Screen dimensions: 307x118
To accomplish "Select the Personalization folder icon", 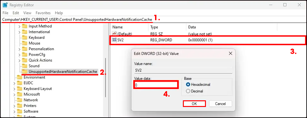I will coord(24,49).
